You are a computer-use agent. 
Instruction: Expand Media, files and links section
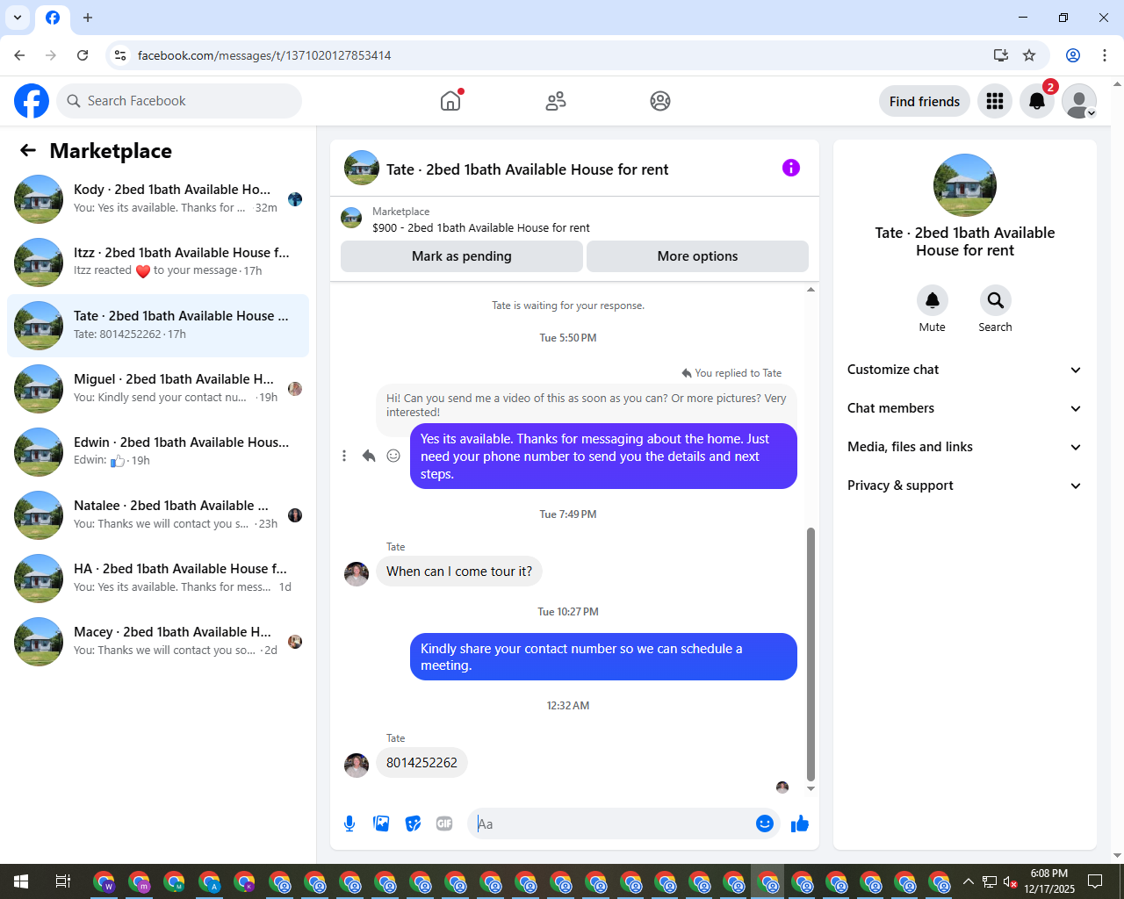tap(965, 447)
